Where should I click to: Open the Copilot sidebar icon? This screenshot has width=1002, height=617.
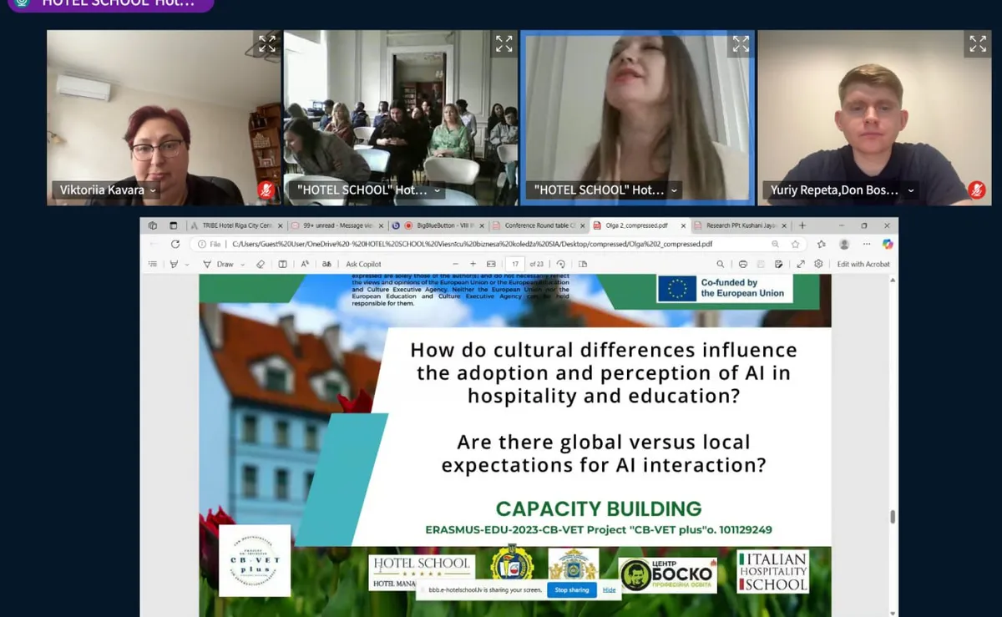[x=888, y=244]
